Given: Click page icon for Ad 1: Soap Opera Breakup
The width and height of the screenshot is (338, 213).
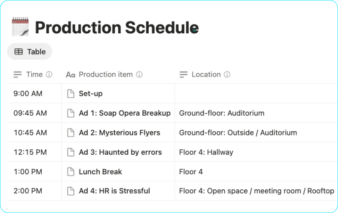Looking at the screenshot, I should click(x=71, y=113).
